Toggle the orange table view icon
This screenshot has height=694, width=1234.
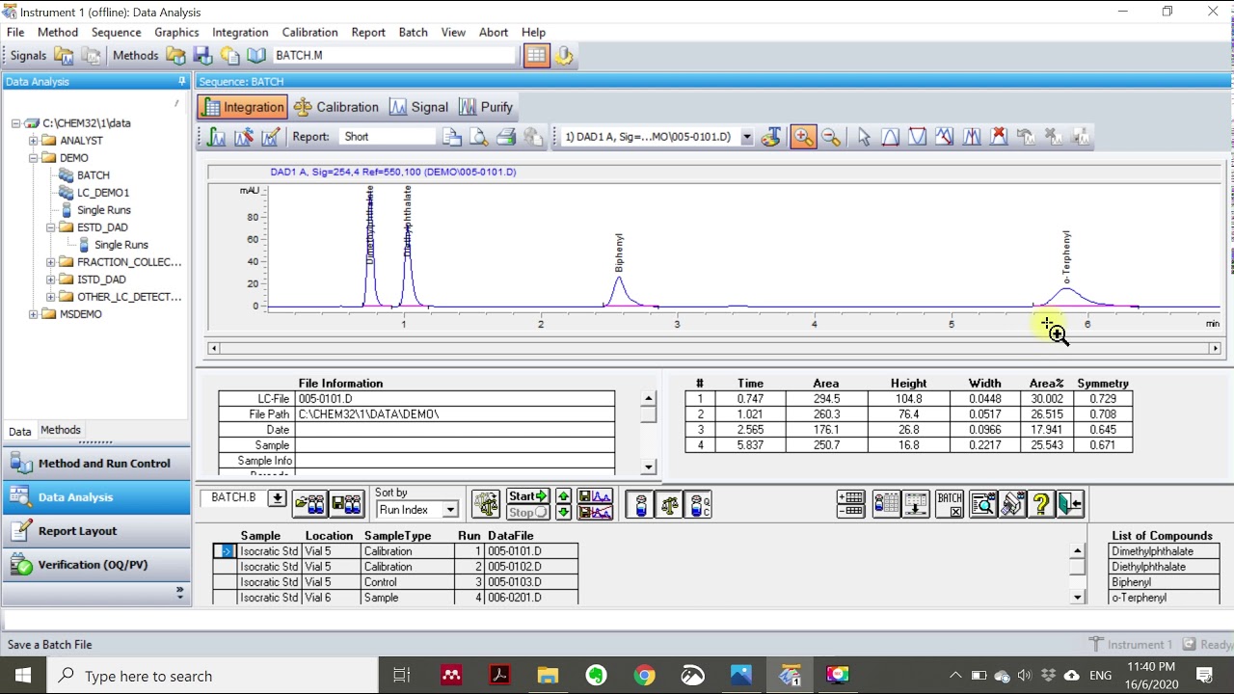536,55
